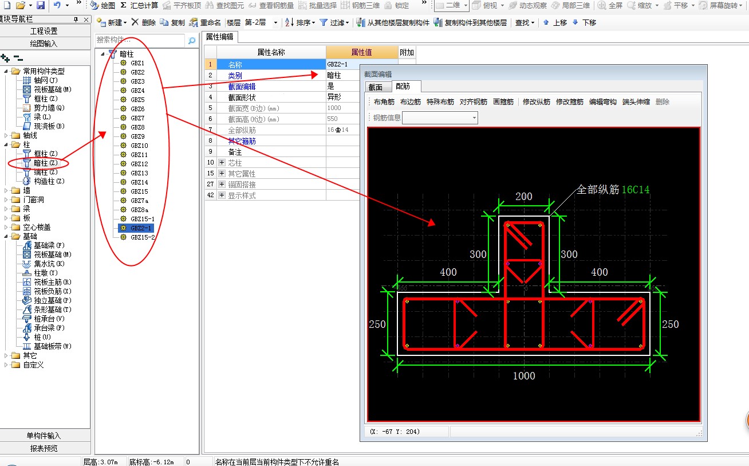Click the 编辑弯钩 button

pos(603,102)
